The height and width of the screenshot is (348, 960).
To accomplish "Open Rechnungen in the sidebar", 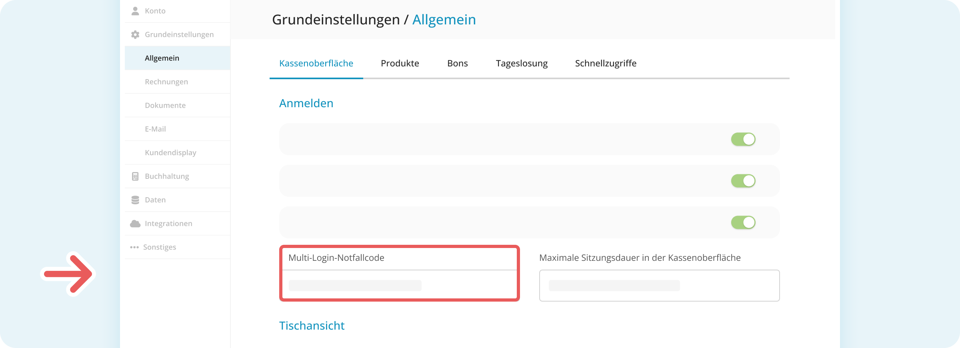I will coord(166,82).
